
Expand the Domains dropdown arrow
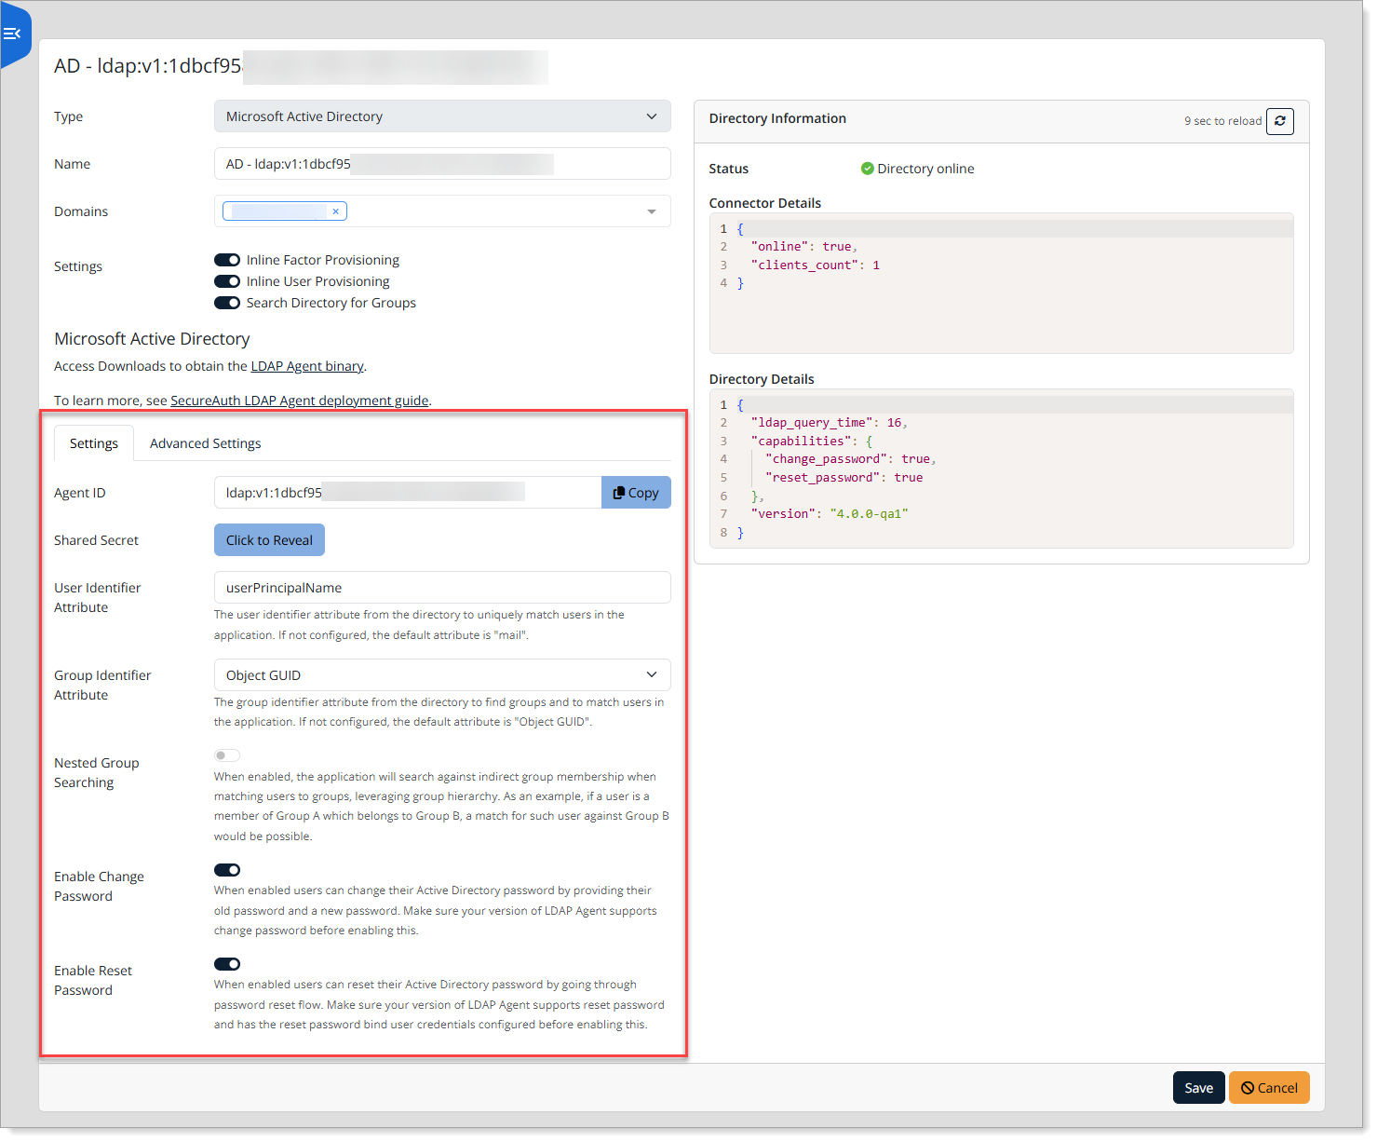652,211
